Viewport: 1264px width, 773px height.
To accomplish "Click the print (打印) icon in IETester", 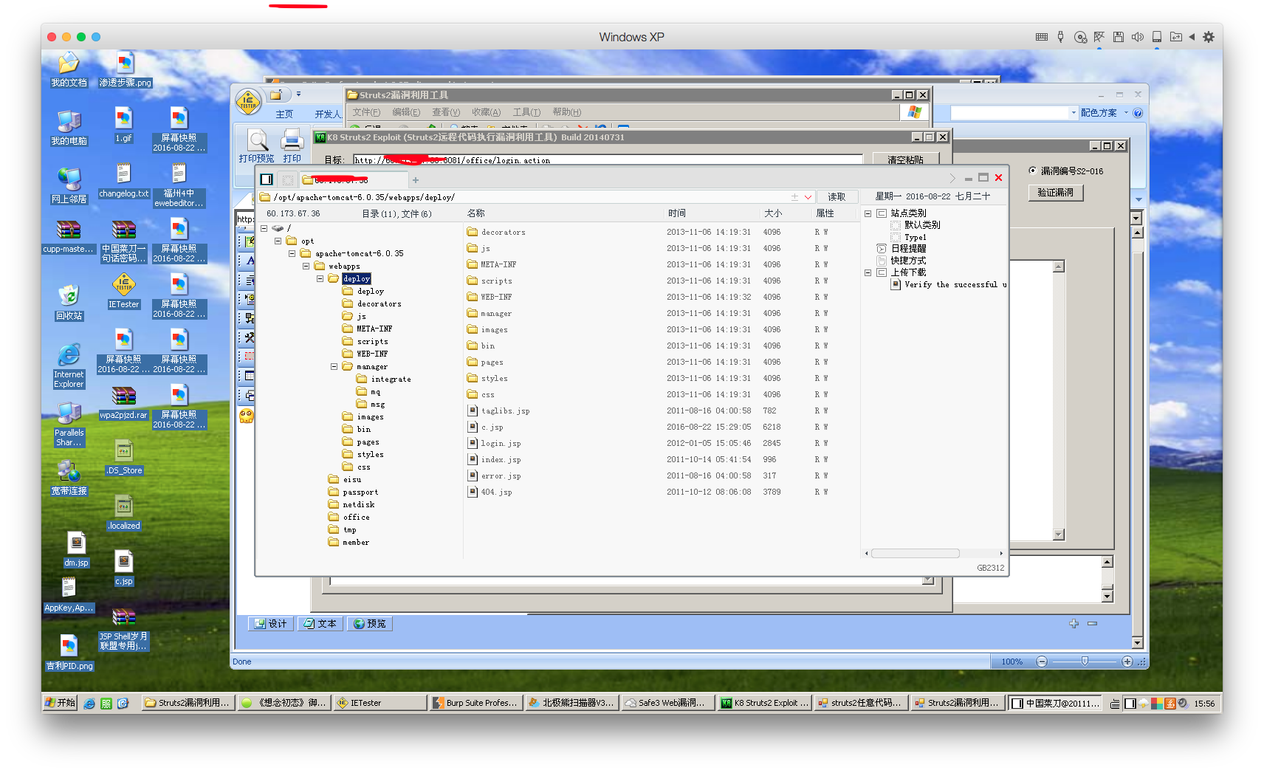I will [x=292, y=145].
